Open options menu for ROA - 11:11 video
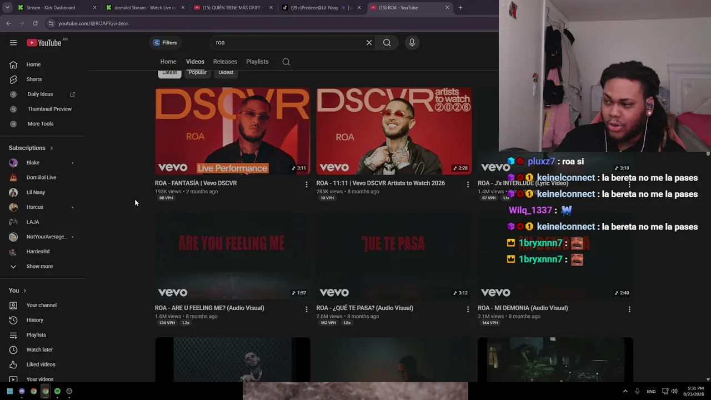Screen dimensions: 711x400 (x=468, y=184)
